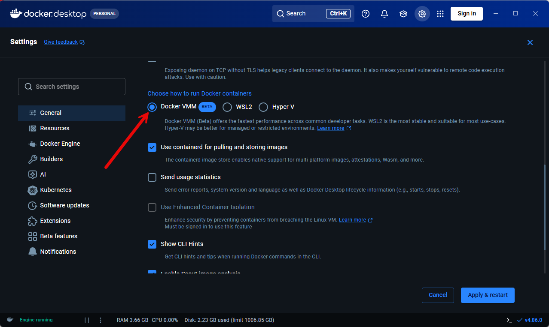Open the General settings section
This screenshot has width=549, height=327.
point(72,113)
